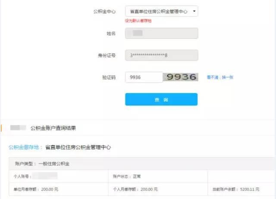
Task: Select the 账户类型 一般住房公积金 header row
Action: tap(142, 164)
